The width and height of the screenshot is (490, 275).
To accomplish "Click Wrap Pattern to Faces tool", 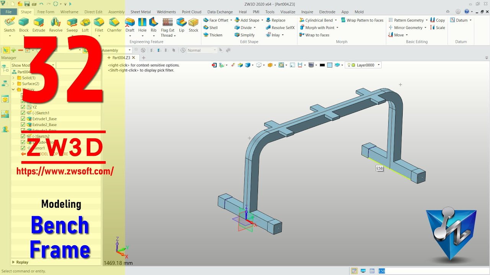I will click(x=362, y=20).
